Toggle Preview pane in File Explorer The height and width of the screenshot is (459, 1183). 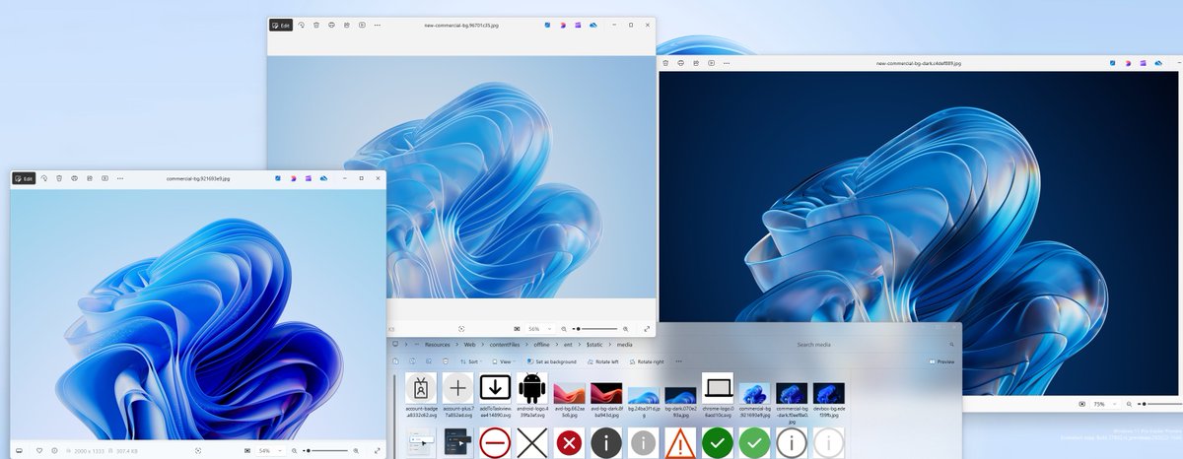(941, 361)
